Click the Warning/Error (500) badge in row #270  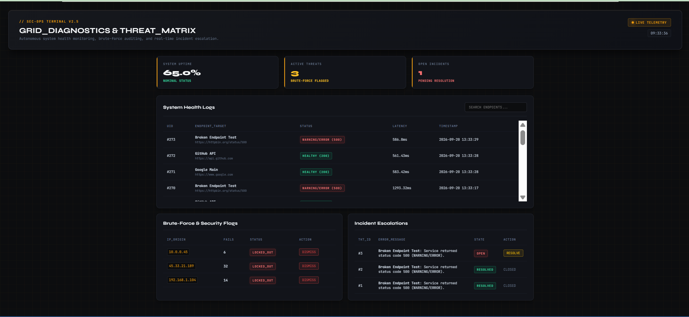coord(322,188)
